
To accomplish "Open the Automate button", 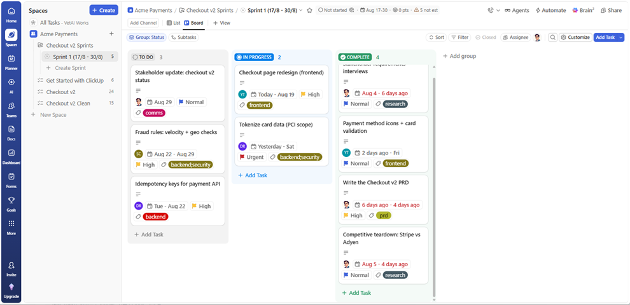I will (550, 10).
